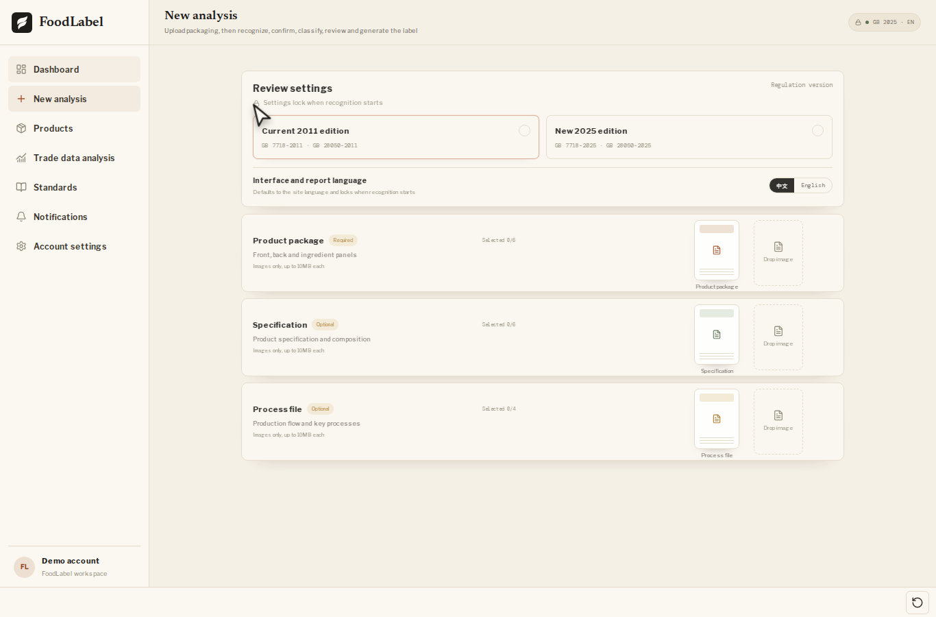Click the FoodLabel workspace text
This screenshot has height=617, width=936.
click(x=75, y=574)
